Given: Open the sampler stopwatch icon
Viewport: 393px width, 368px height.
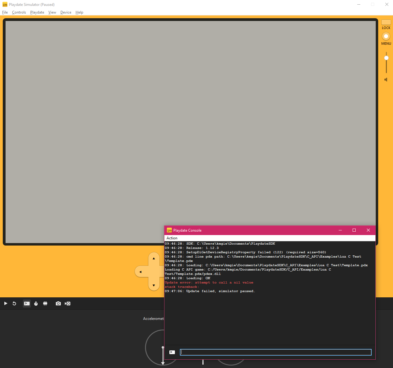Looking at the screenshot, I should pyautogui.click(x=36, y=304).
